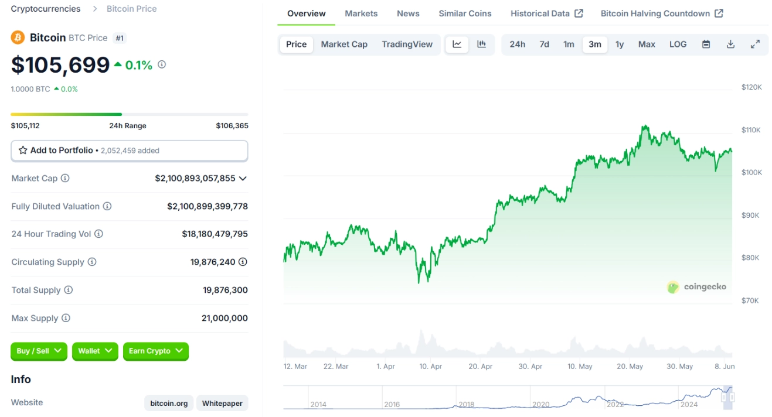
Task: Show 24 Hour Trading Vol info icon
Action: (x=98, y=234)
